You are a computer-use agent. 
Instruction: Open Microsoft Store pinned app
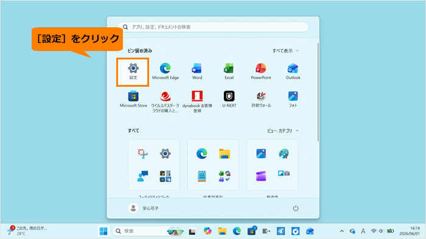coord(133,99)
